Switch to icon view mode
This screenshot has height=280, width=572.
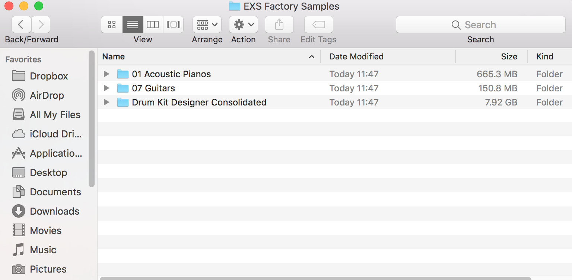point(112,25)
